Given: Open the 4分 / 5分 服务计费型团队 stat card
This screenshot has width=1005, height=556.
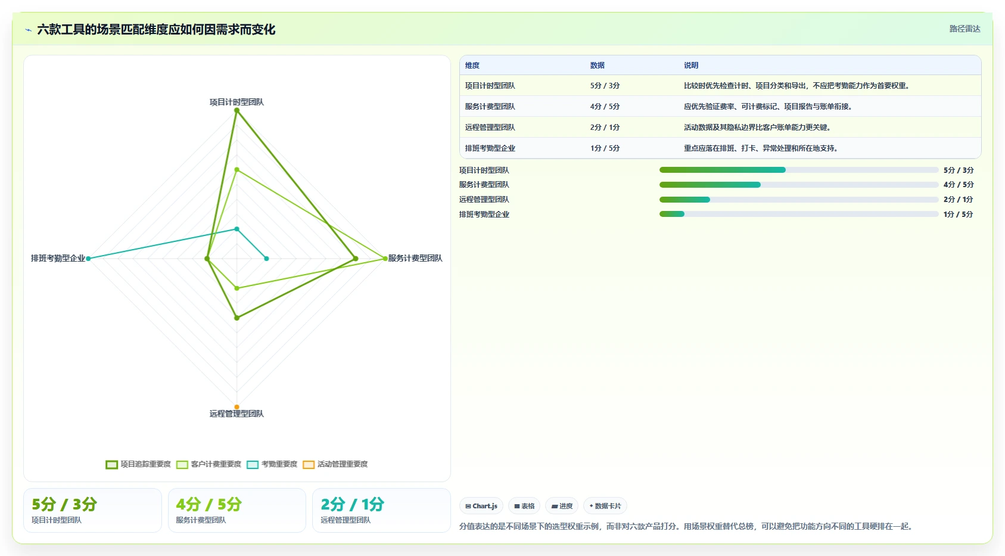Looking at the screenshot, I should coord(237,510).
